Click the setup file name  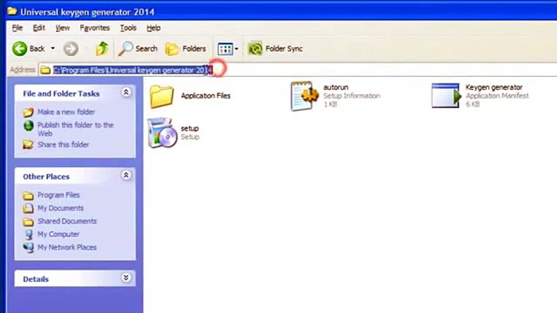tap(190, 129)
